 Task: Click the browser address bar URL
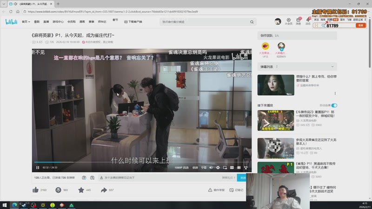[x=113, y=11]
